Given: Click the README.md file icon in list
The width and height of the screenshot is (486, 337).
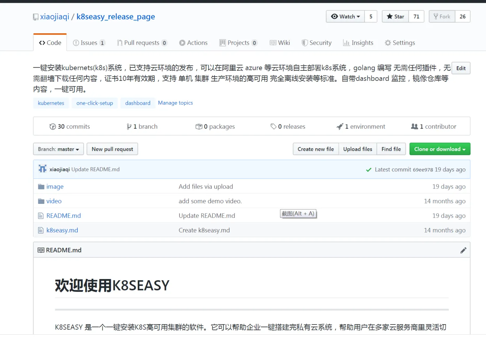Looking at the screenshot, I should pos(41,216).
